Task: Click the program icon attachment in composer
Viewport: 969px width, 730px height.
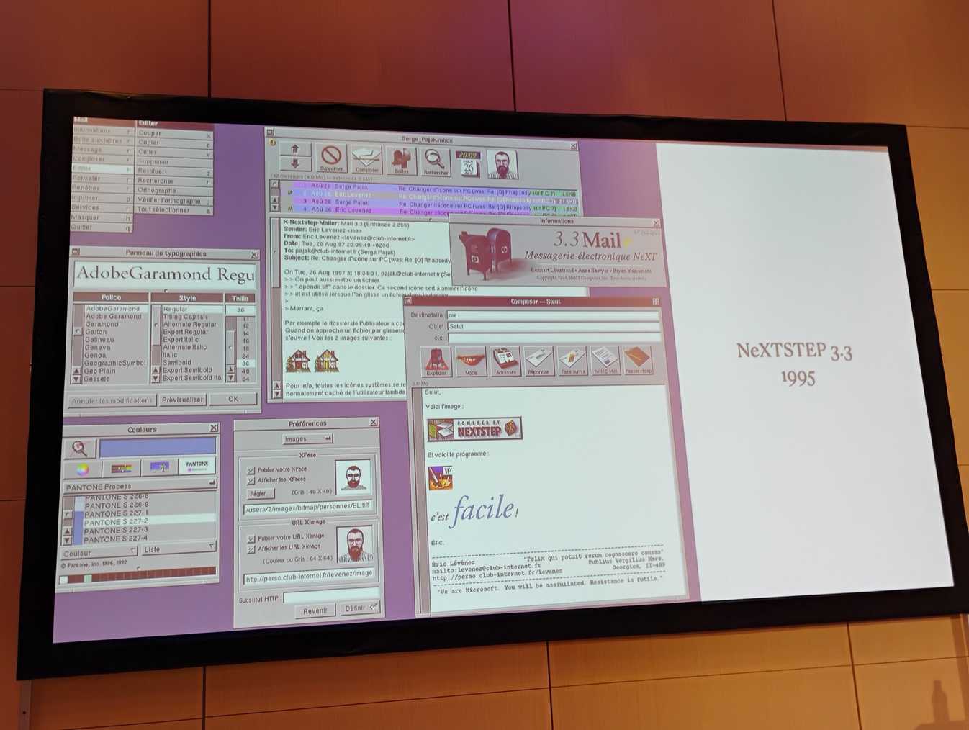Action: click(x=440, y=477)
